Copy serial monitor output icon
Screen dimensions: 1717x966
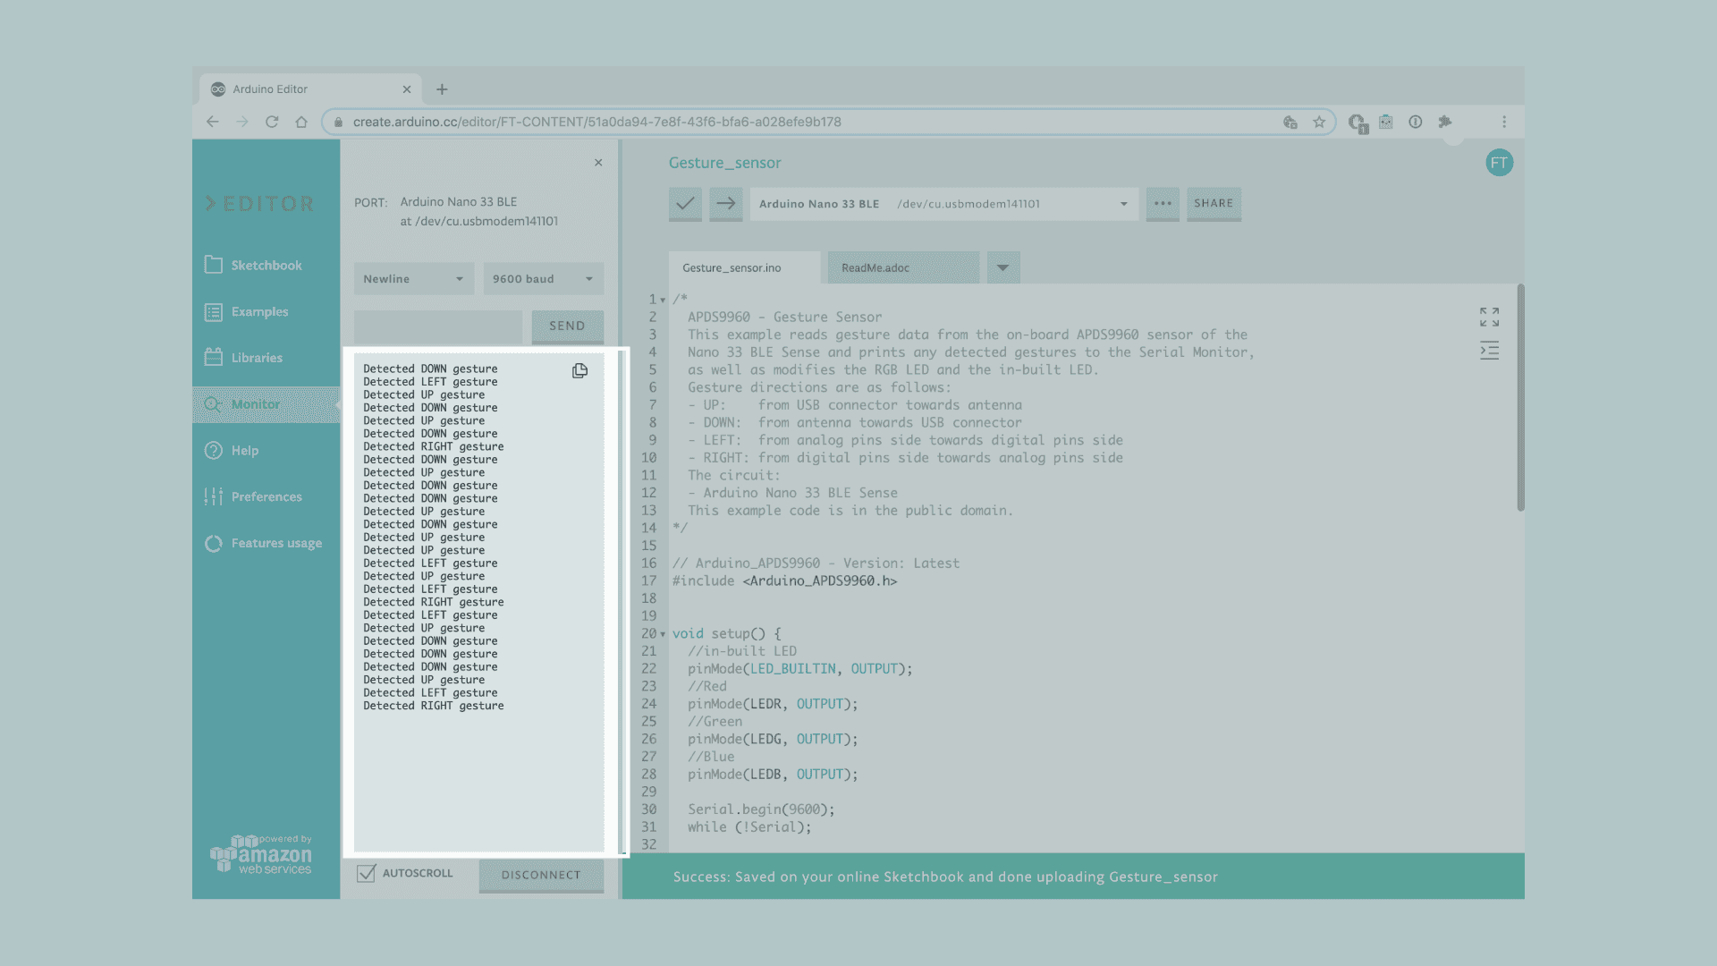click(x=579, y=370)
